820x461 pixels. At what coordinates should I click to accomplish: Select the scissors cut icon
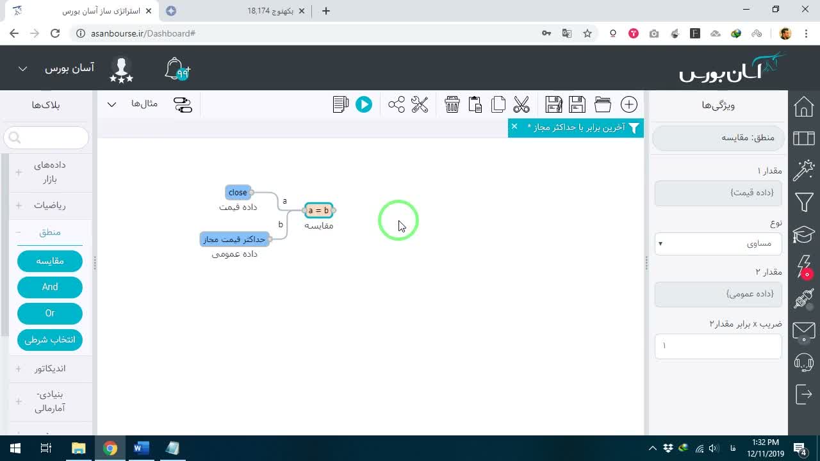(521, 104)
